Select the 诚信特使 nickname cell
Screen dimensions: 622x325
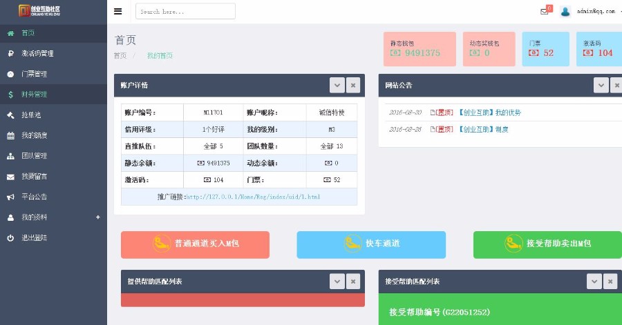332,112
